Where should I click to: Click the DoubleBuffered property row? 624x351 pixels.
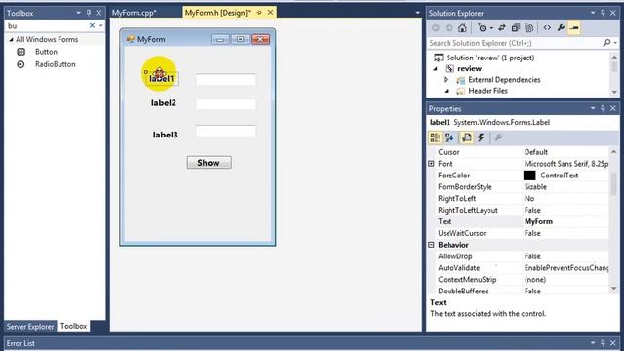519,291
